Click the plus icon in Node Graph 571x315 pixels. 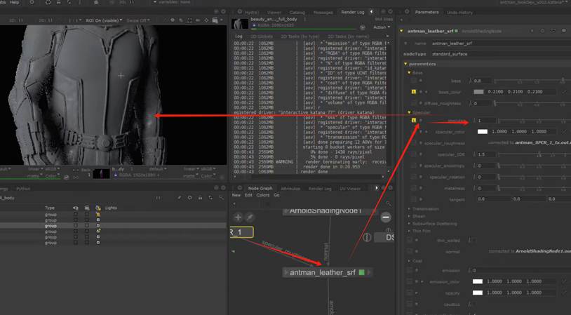point(239,217)
